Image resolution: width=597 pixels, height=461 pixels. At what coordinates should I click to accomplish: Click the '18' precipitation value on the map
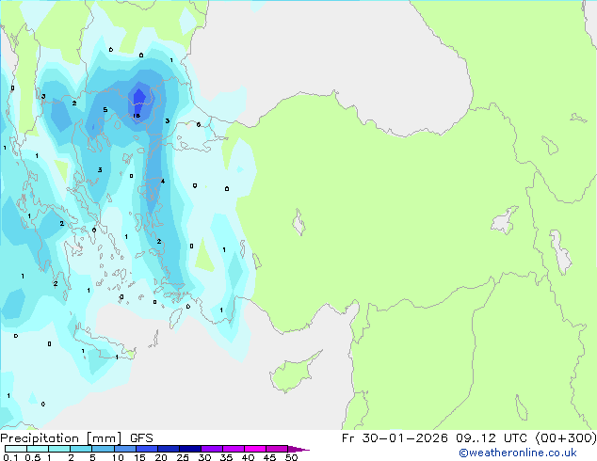pyautogui.click(x=137, y=116)
